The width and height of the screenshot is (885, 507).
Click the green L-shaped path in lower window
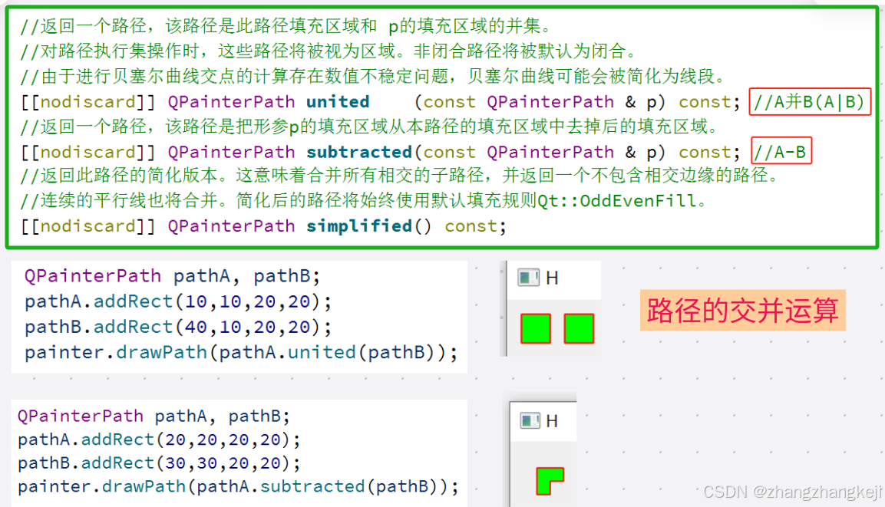[550, 481]
